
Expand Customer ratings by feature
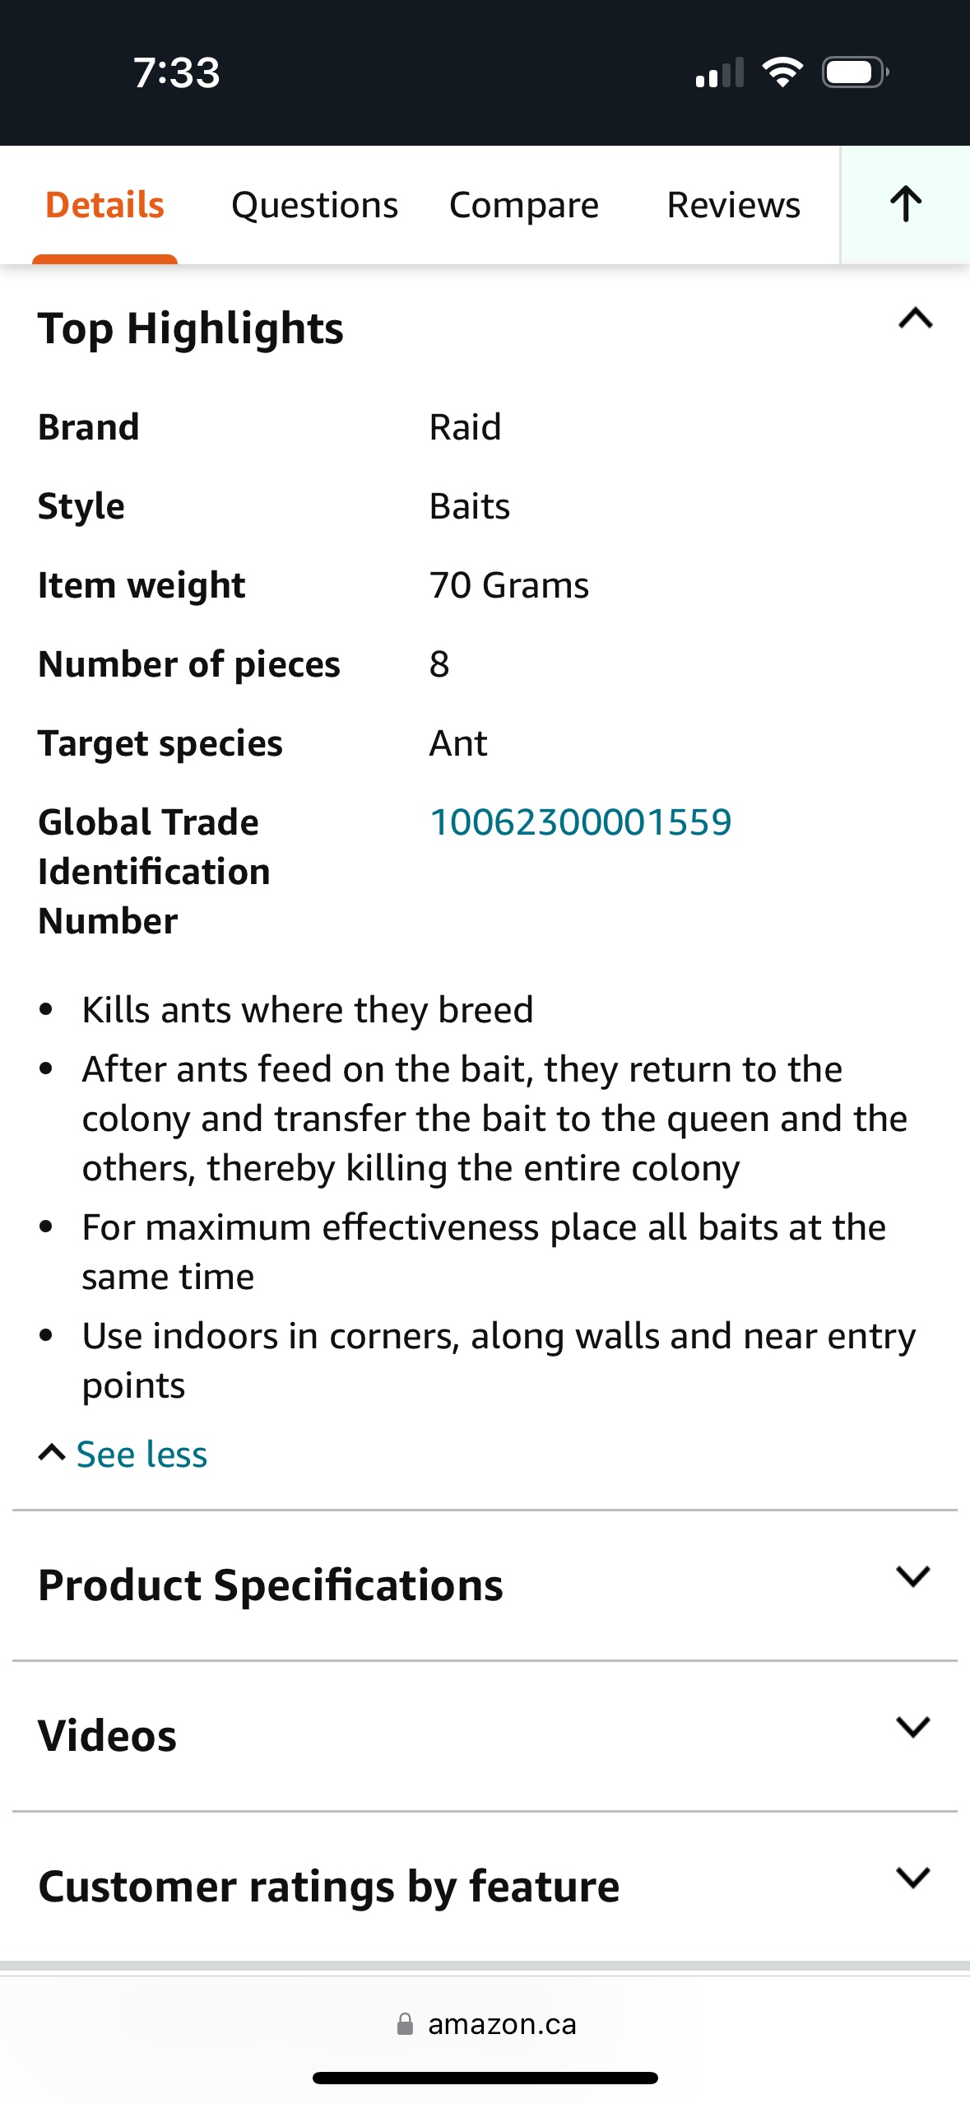point(912,1878)
